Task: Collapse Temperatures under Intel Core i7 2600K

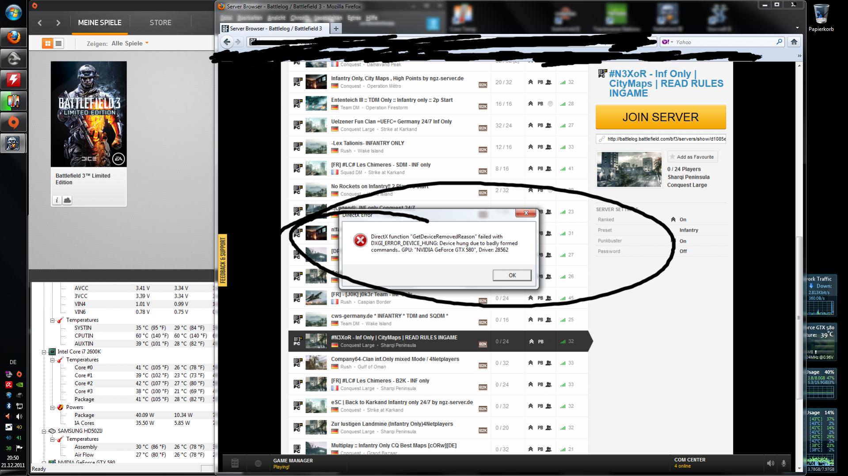Action: click(x=52, y=360)
